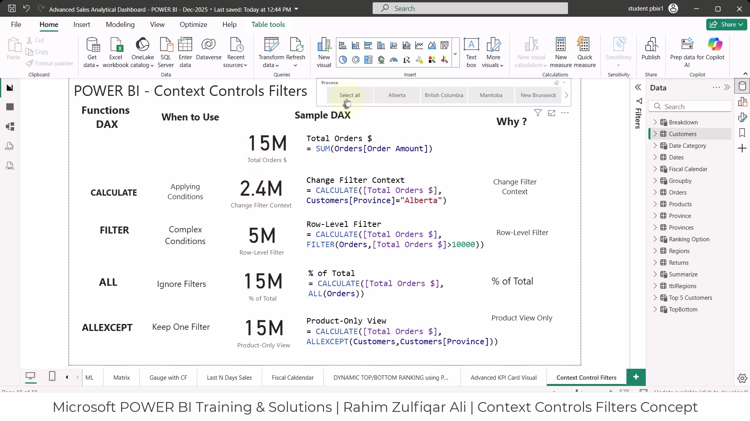This screenshot has width=750, height=421.
Task: Select the Alberta slicer button
Action: (x=397, y=95)
